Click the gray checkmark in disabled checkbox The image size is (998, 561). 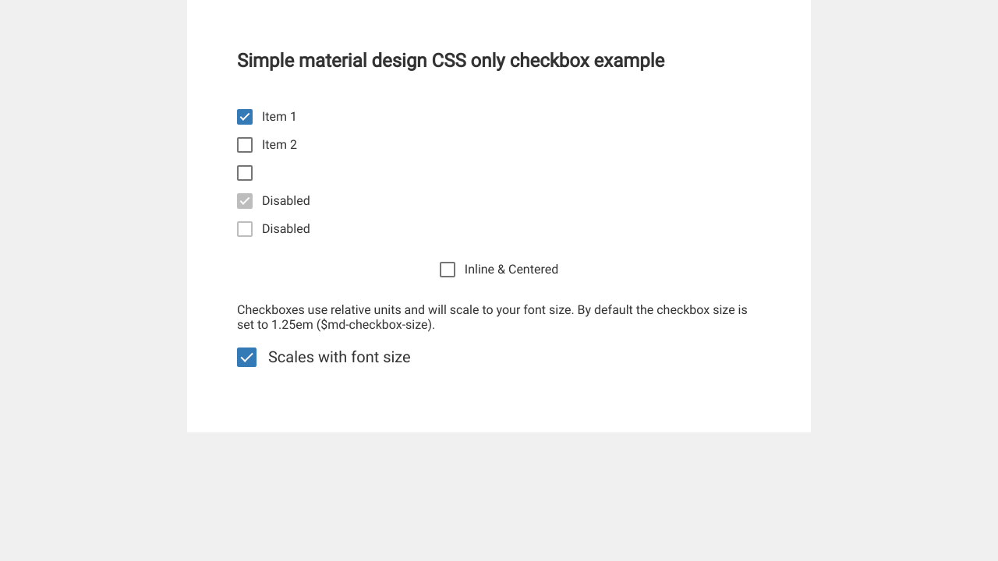coord(245,201)
